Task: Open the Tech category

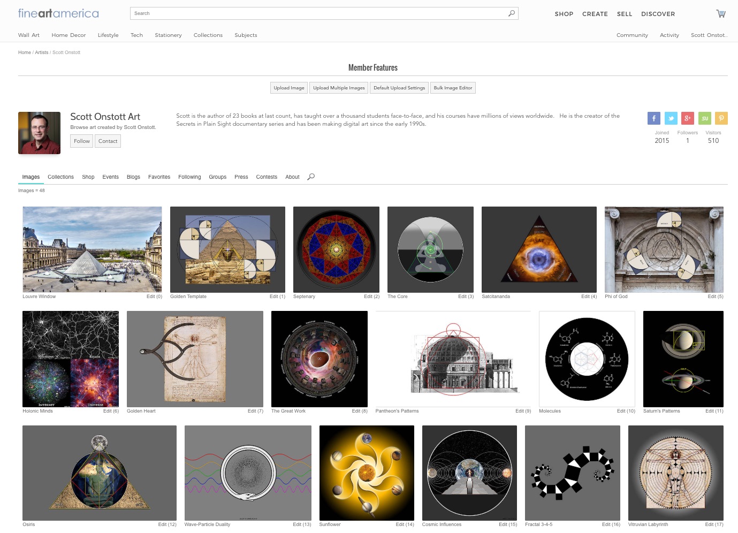Action: click(x=136, y=35)
